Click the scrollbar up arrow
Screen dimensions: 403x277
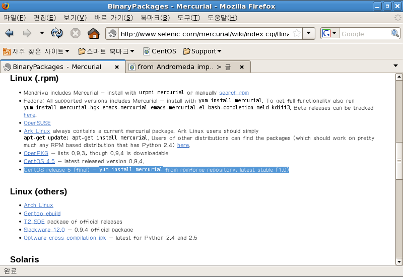(x=399, y=77)
